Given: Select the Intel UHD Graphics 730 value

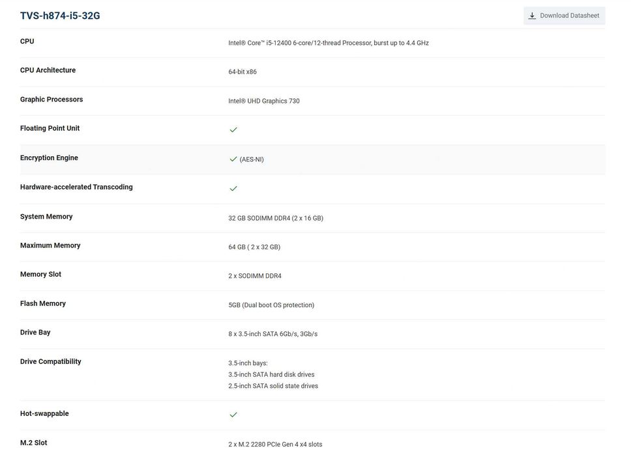Looking at the screenshot, I should click(x=263, y=101).
